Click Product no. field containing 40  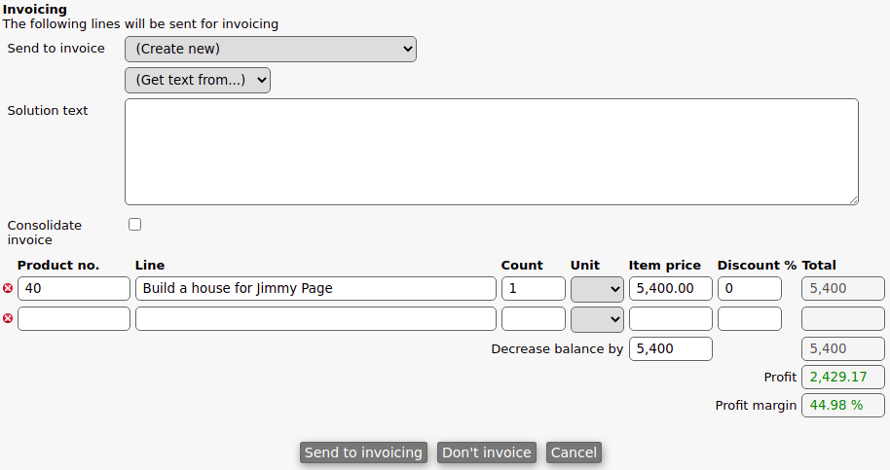coord(73,288)
